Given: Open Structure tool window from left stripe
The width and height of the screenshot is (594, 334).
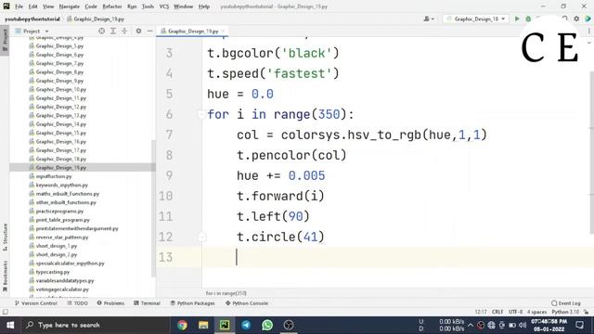Looking at the screenshot, I should (x=5, y=238).
